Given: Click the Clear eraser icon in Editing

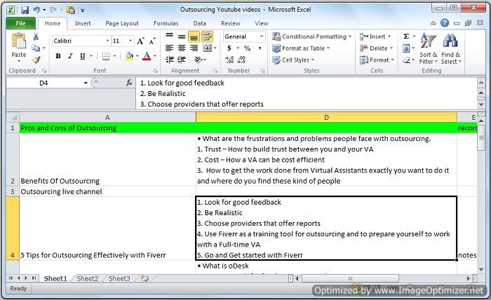Looking at the screenshot, I should (406, 60).
